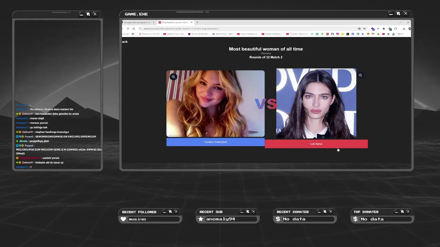Vote for Loli Bahia with the red button
The height and width of the screenshot is (247, 440).
point(316,144)
